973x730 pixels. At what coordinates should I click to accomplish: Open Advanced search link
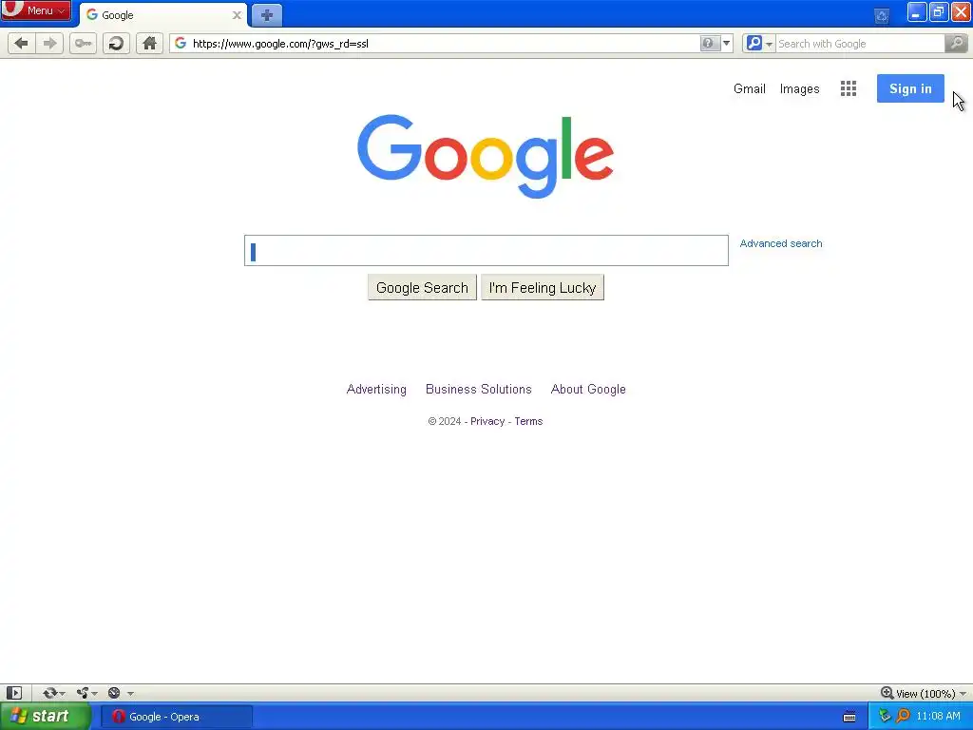[x=781, y=243]
